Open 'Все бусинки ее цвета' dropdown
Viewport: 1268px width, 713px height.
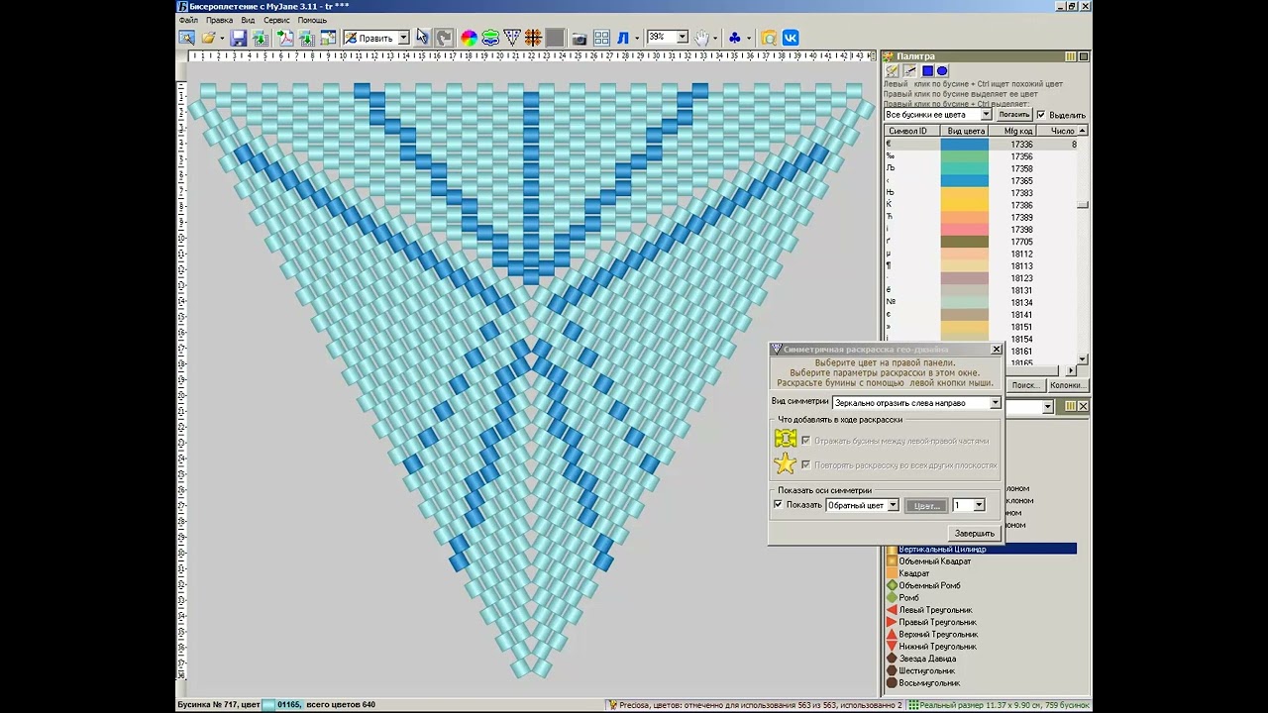pos(985,115)
